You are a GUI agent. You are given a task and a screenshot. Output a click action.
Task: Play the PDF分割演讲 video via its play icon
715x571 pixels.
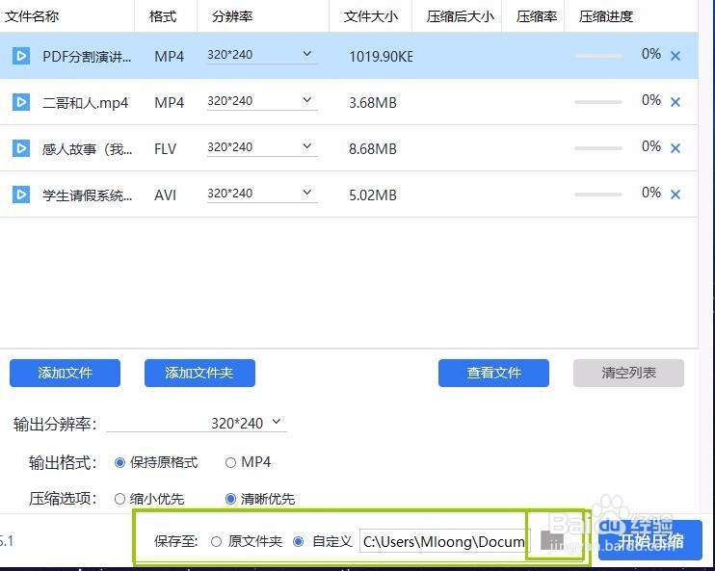click(x=21, y=56)
